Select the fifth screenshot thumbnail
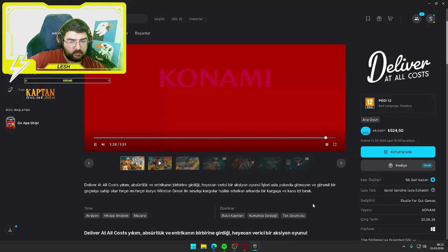 (x=243, y=163)
